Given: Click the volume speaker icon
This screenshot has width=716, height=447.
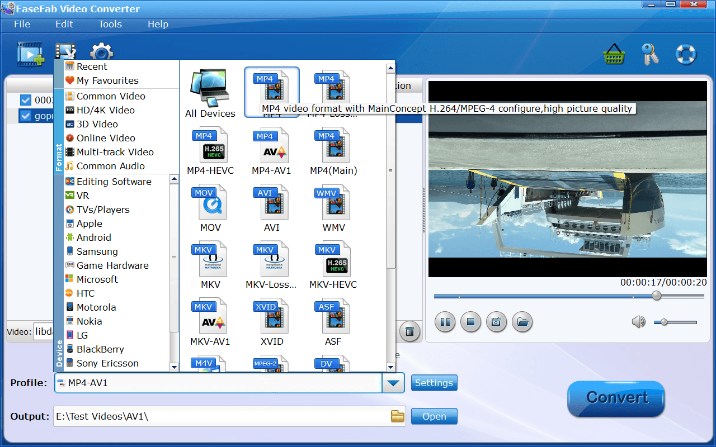Looking at the screenshot, I should (638, 322).
